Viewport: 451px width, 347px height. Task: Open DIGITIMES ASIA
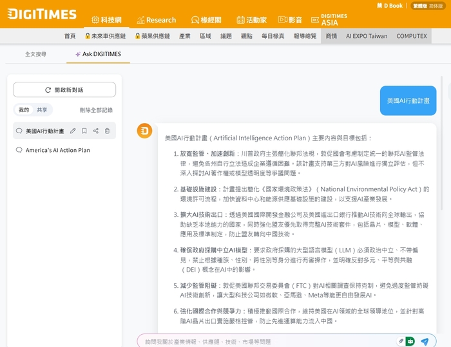pyautogui.click(x=329, y=19)
